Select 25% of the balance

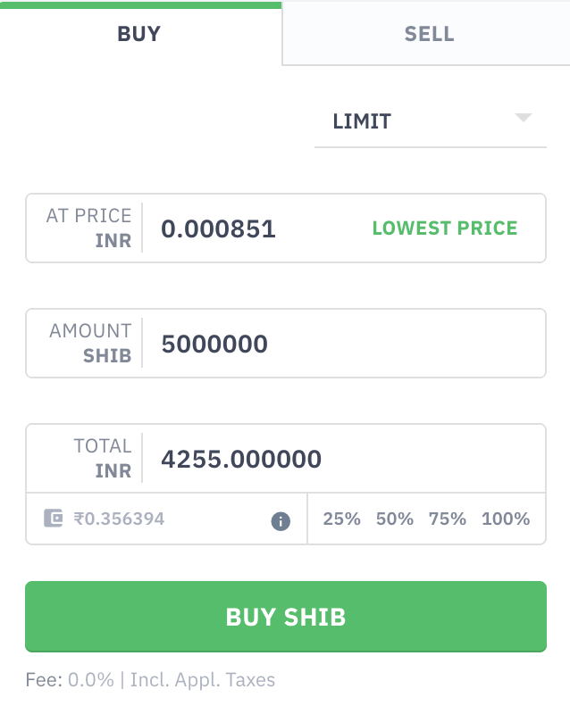342,519
